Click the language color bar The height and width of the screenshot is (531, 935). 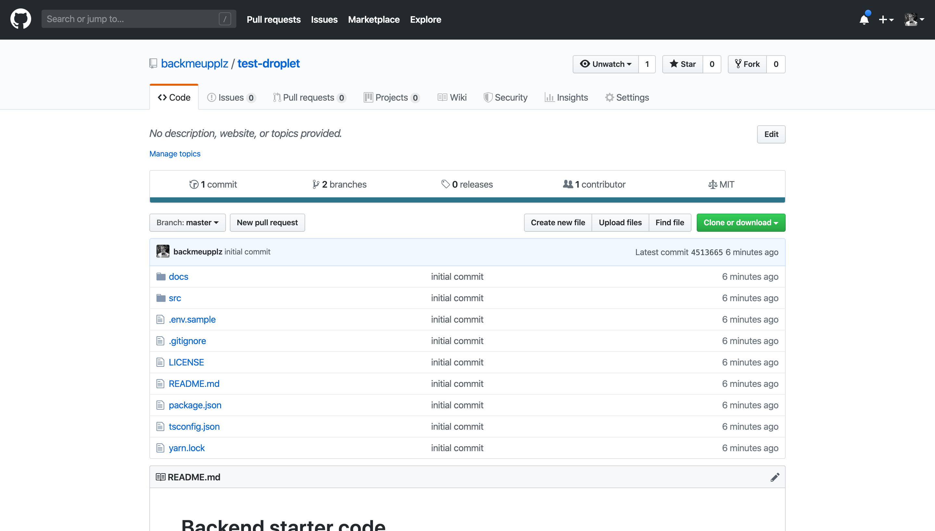[467, 200]
